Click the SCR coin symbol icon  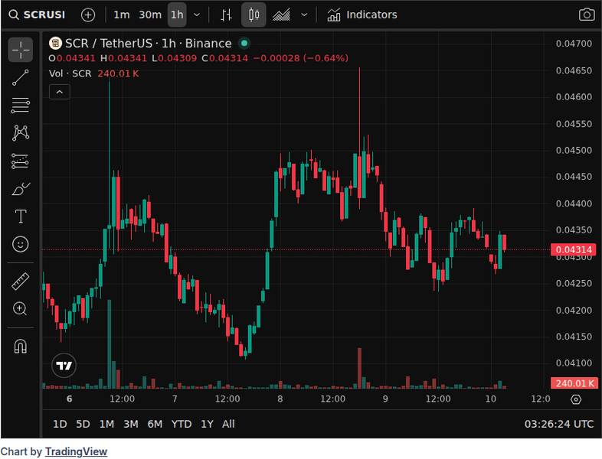(x=55, y=44)
